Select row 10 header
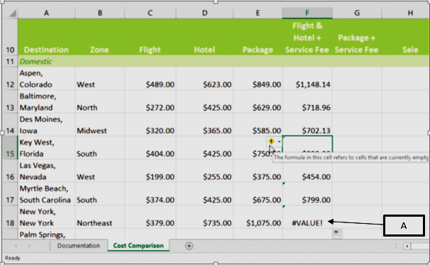 click(10, 37)
